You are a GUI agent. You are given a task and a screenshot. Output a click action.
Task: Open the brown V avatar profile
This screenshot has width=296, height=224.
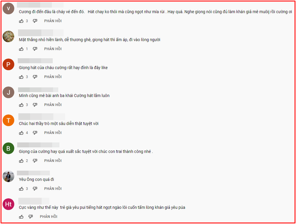[8, 8]
